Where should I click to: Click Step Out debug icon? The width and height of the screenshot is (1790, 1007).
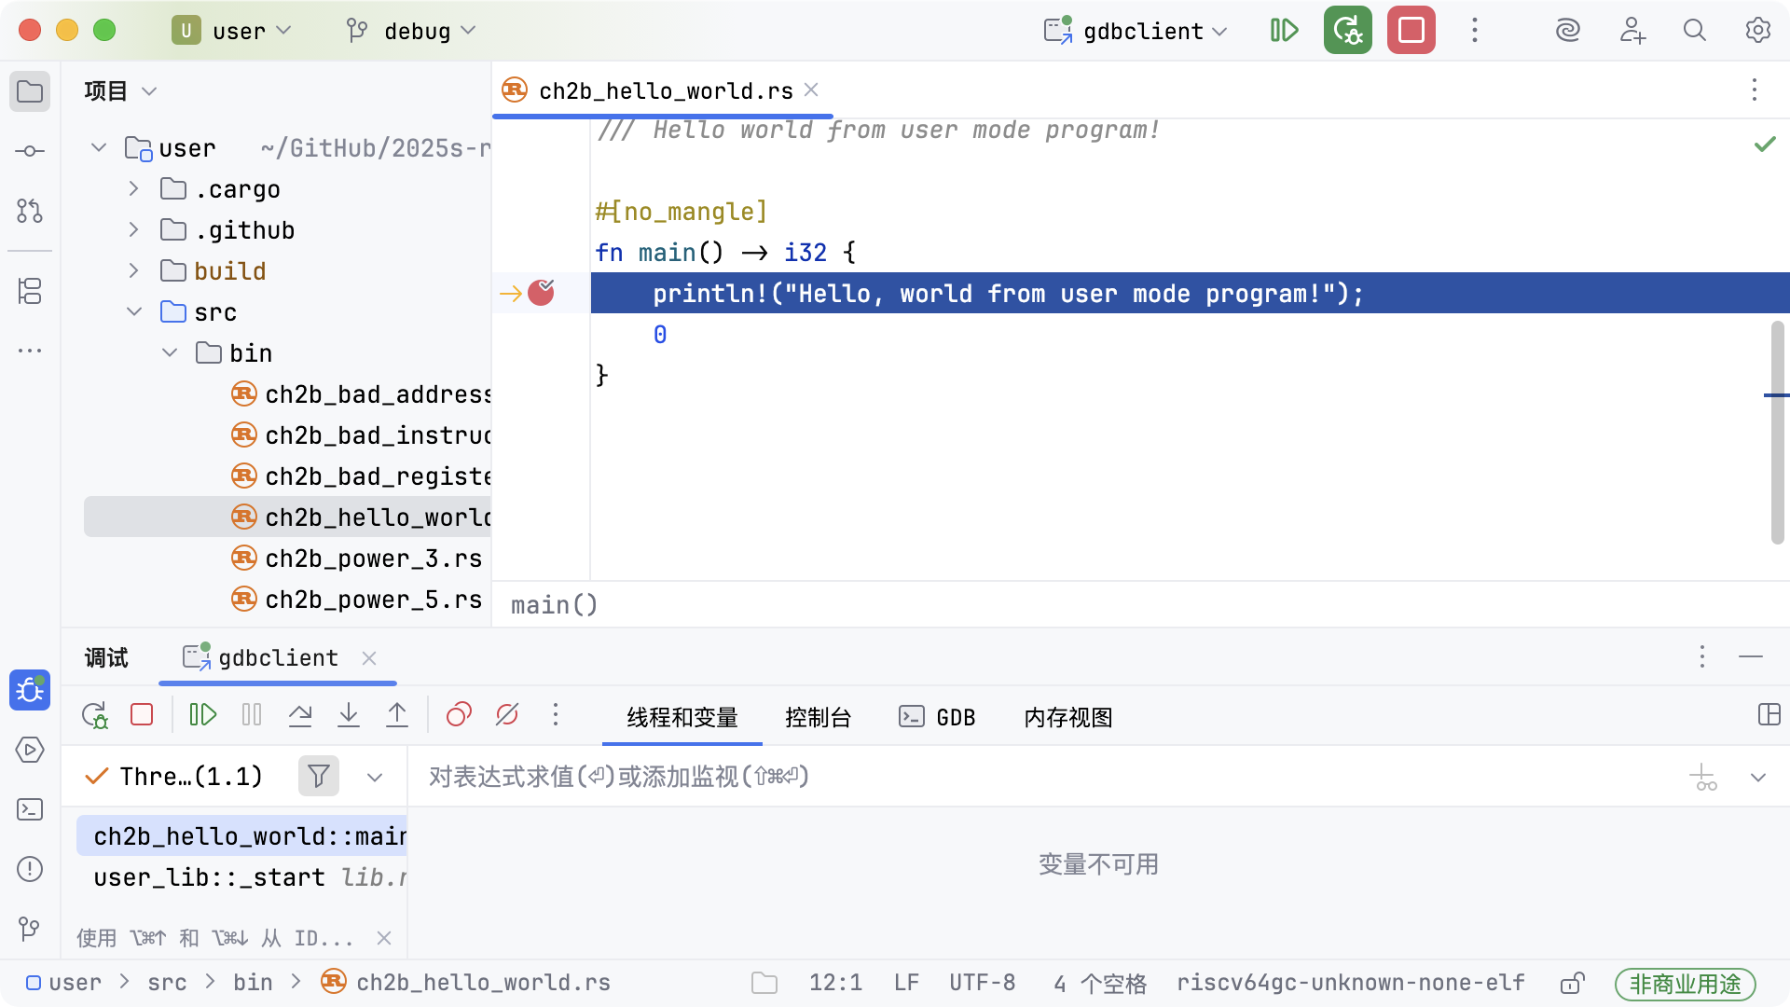click(397, 715)
